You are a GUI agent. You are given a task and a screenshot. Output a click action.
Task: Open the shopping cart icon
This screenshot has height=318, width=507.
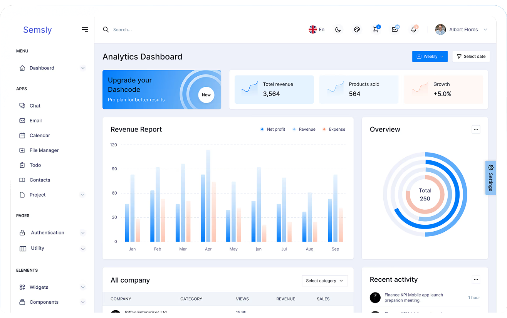click(376, 29)
